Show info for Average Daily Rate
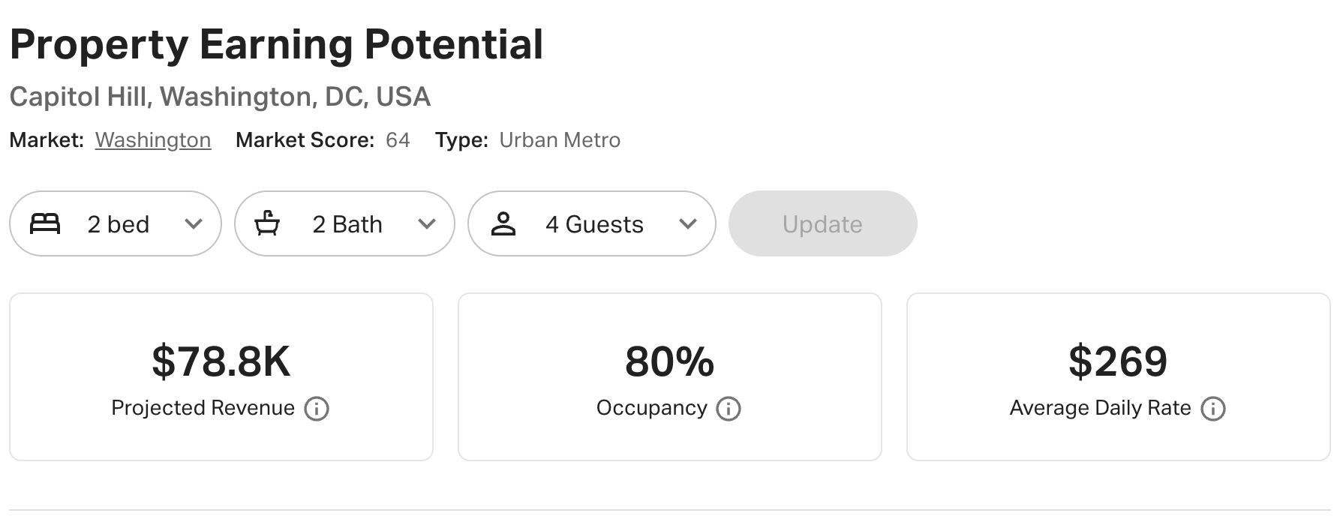 click(1213, 409)
